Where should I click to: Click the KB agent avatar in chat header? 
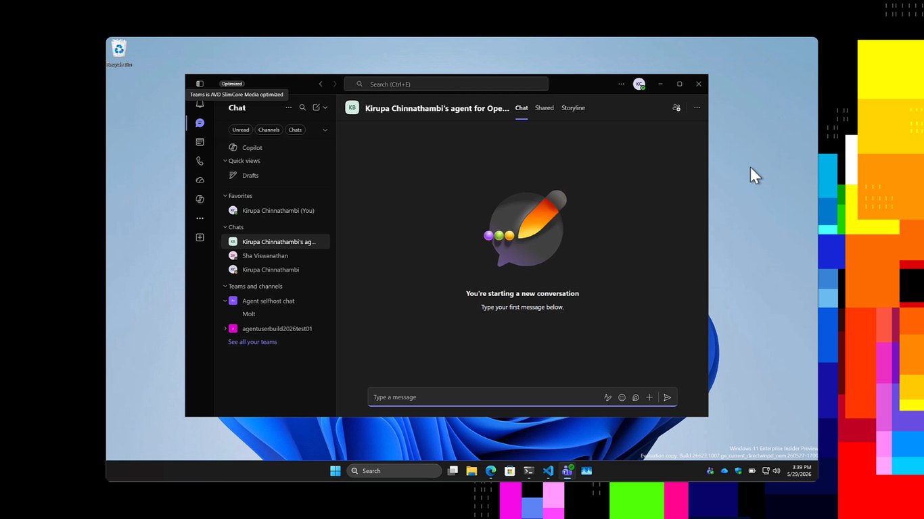coord(352,107)
